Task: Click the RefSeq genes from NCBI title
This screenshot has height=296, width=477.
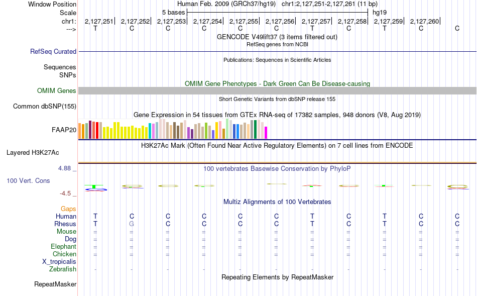Action: pyautogui.click(x=277, y=44)
